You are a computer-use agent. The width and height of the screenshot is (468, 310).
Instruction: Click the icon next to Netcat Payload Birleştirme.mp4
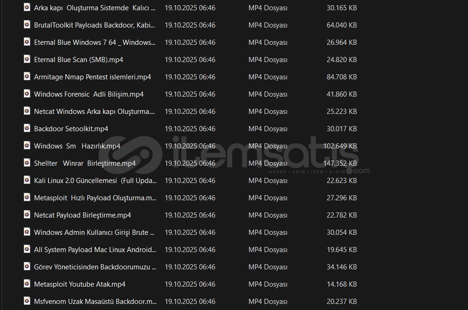click(x=27, y=215)
